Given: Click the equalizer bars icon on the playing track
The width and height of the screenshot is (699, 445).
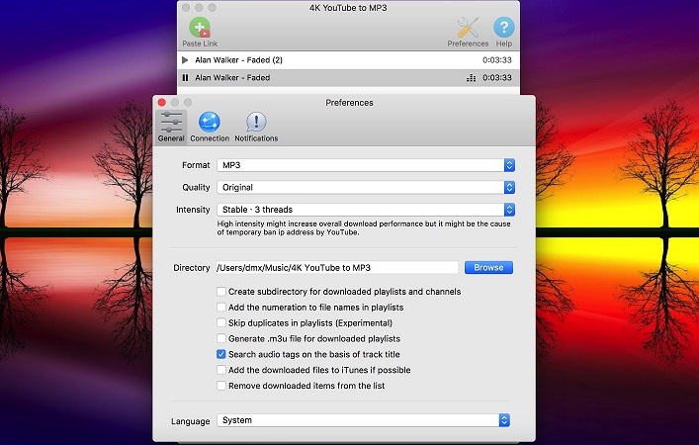Looking at the screenshot, I should (470, 77).
